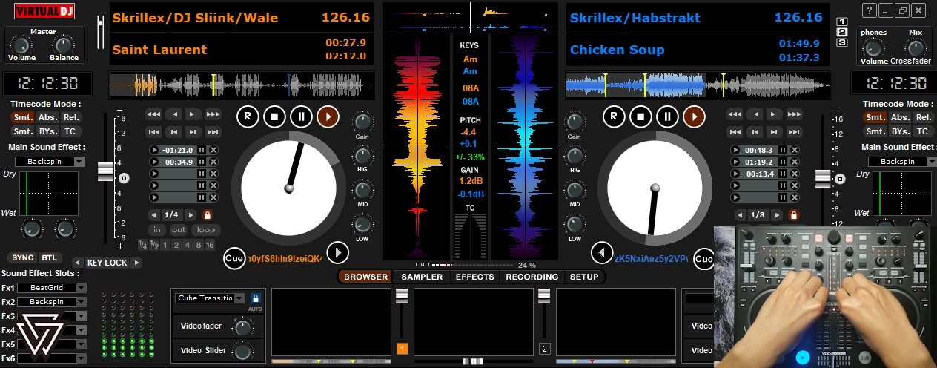Screen dimensions: 937x368
Task: Click the SYNC button
Action: click(x=23, y=257)
